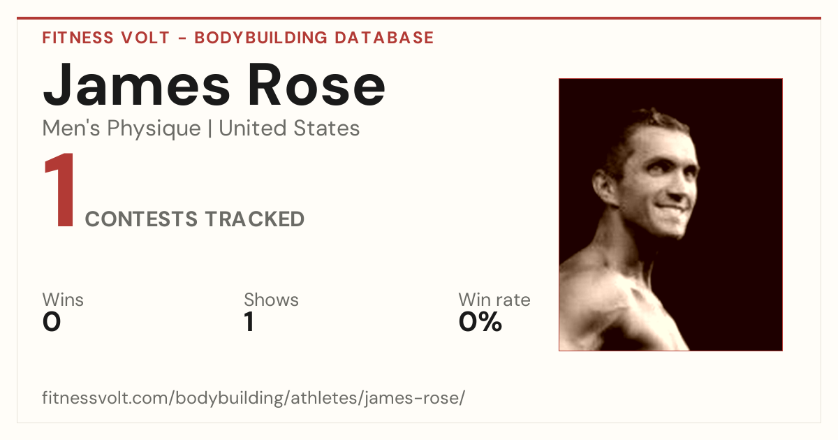This screenshot has width=838, height=440.
Task: Click the Fitness Volt Bodybuilding Database header
Action: 238,38
